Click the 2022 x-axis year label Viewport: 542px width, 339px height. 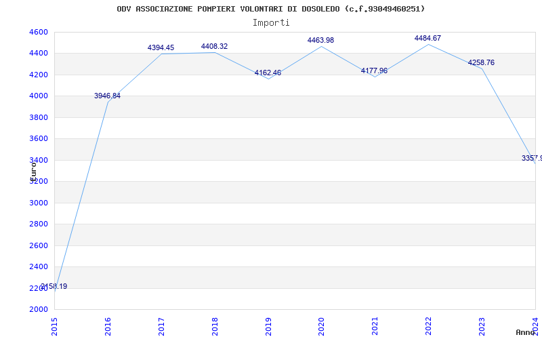coord(429,326)
